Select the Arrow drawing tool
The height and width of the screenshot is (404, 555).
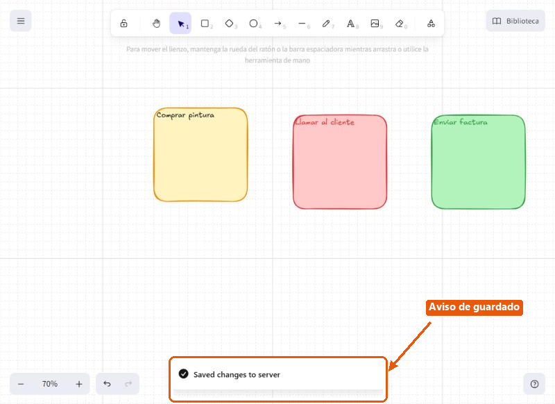(x=278, y=24)
